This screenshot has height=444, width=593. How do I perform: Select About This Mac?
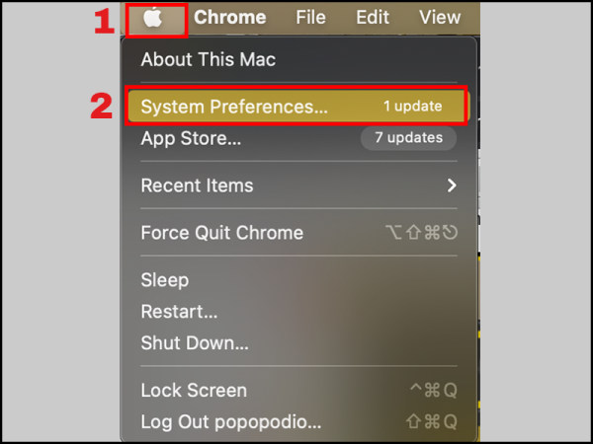click(208, 59)
